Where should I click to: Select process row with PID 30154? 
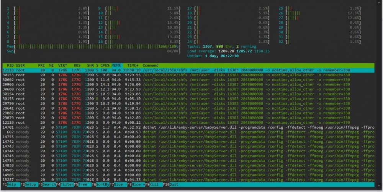coord(188,94)
